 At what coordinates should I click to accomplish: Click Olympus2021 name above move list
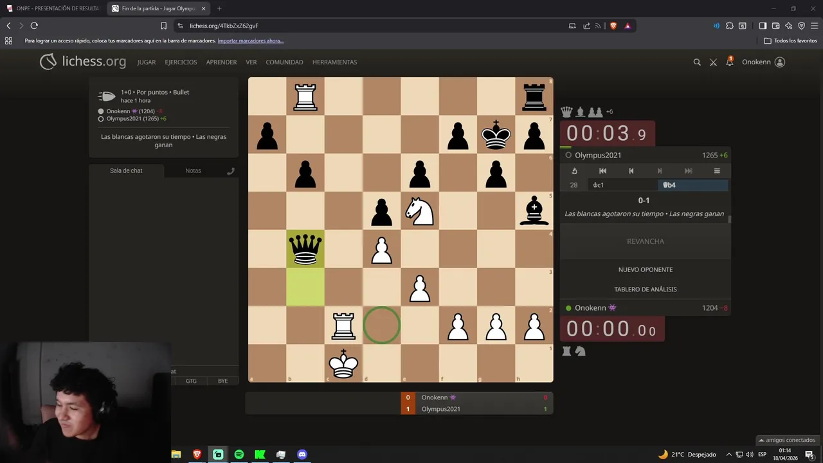598,155
